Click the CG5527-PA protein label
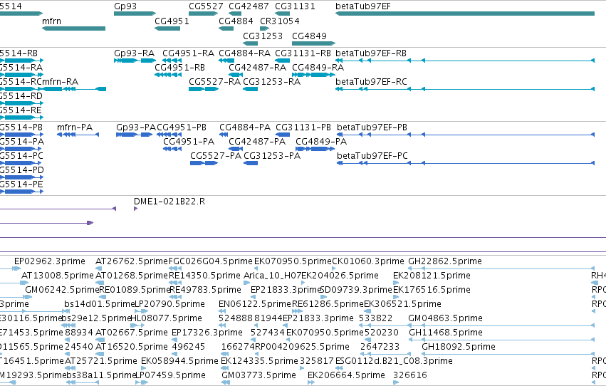The width and height of the screenshot is (606, 386). (x=216, y=156)
